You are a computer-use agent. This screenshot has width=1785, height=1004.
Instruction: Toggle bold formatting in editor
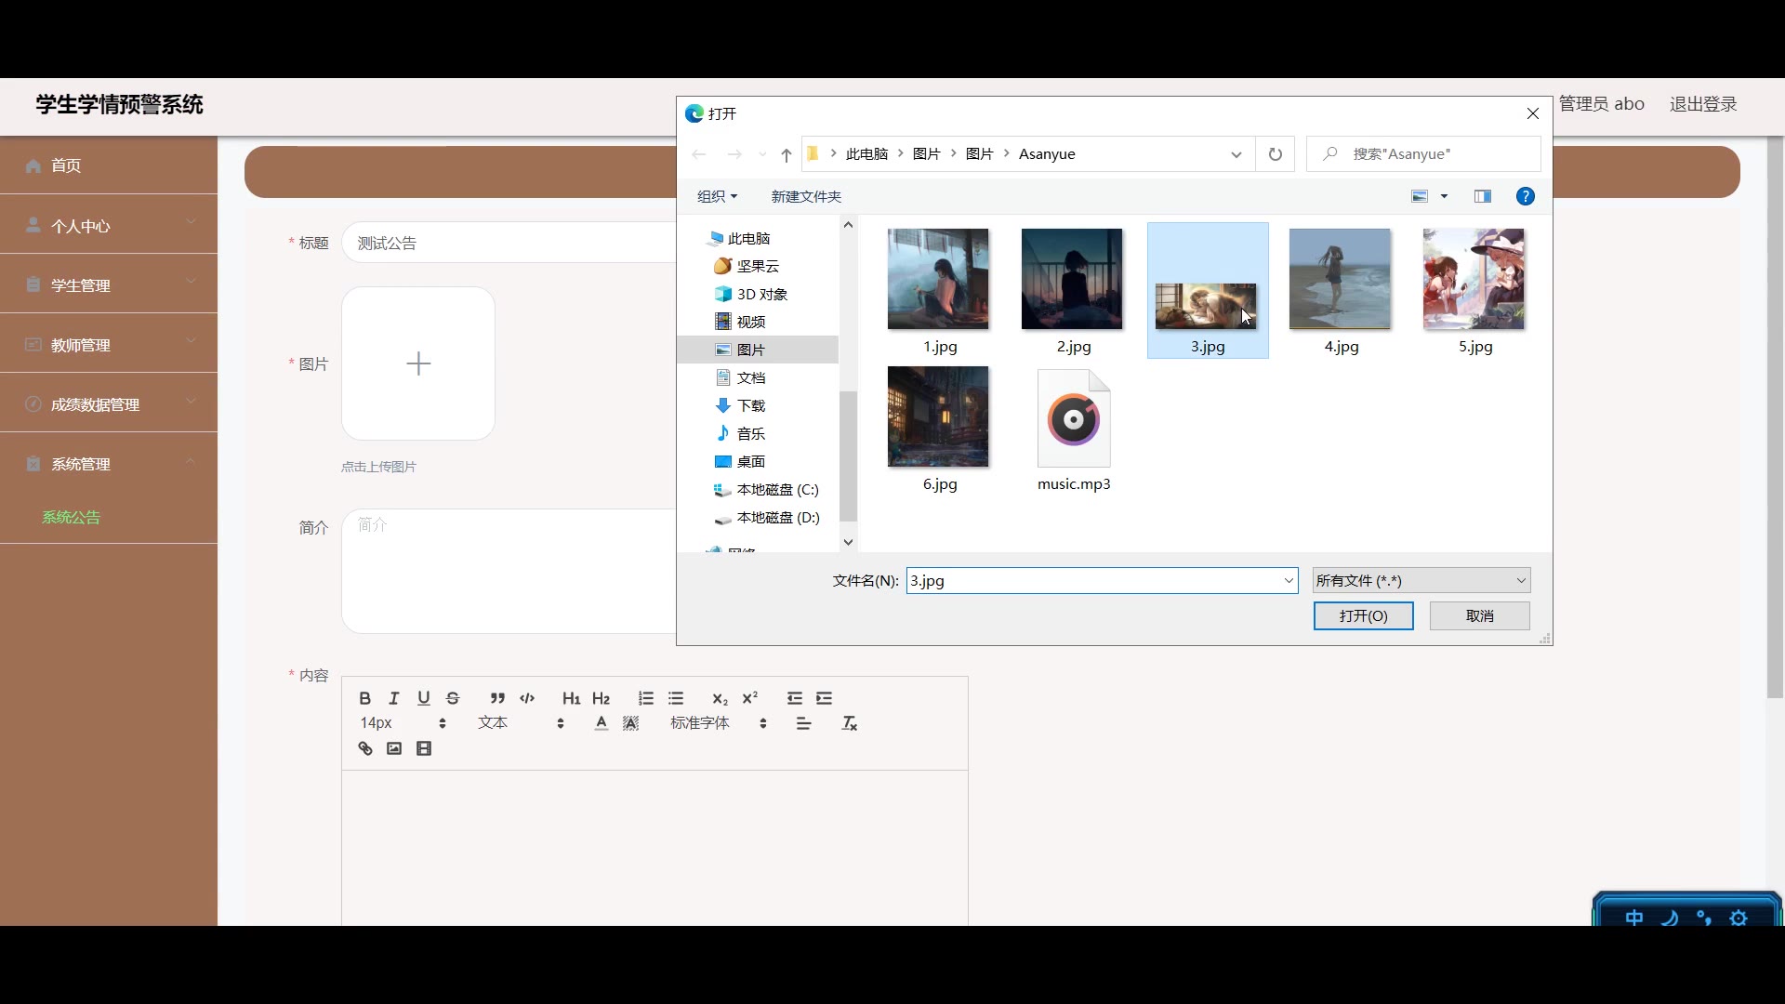click(364, 698)
